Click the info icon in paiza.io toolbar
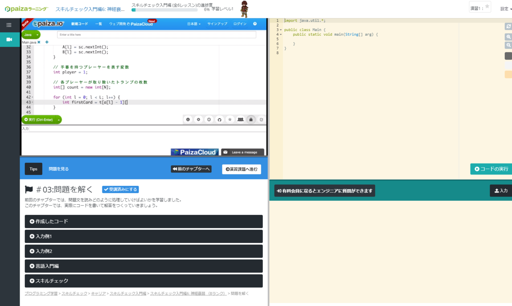 tap(188, 120)
